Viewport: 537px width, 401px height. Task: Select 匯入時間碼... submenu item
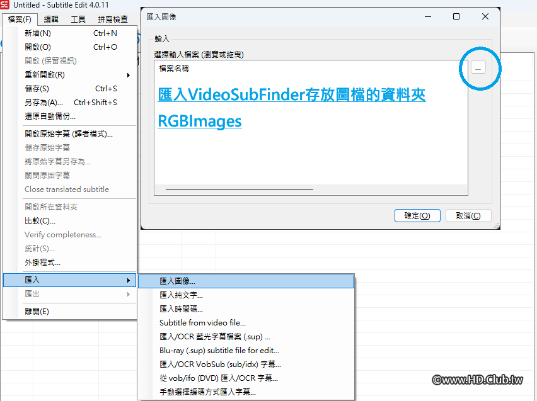pos(246,309)
